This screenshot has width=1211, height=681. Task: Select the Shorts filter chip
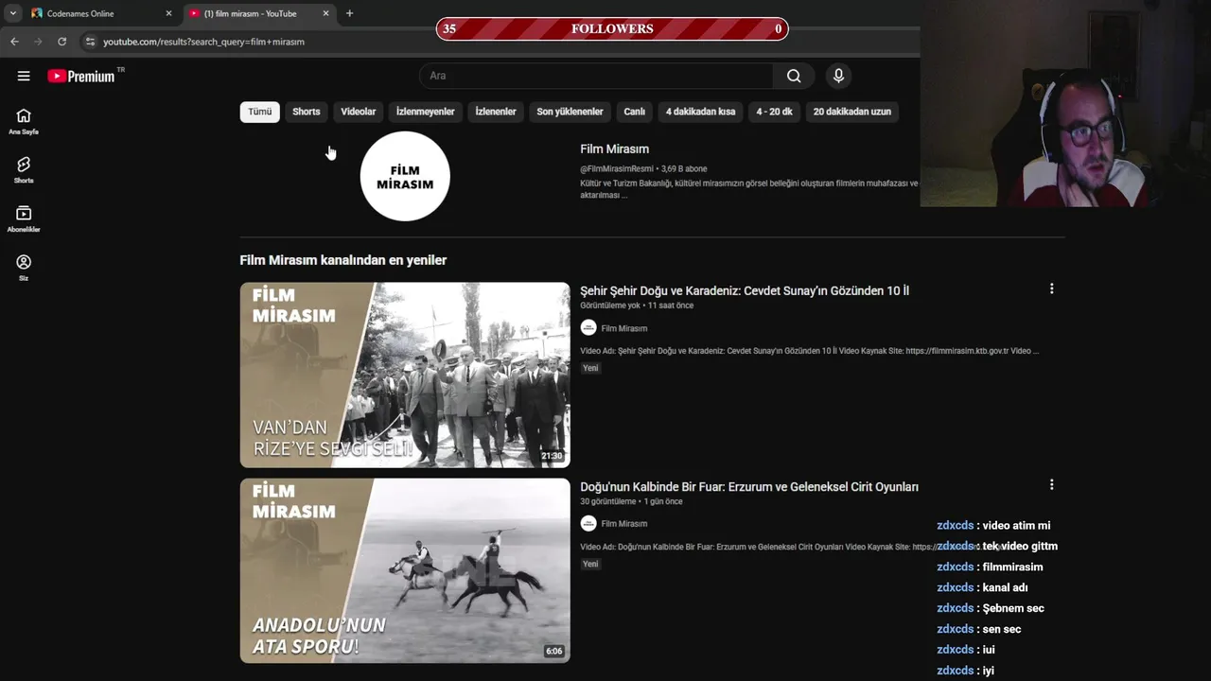[x=307, y=112]
